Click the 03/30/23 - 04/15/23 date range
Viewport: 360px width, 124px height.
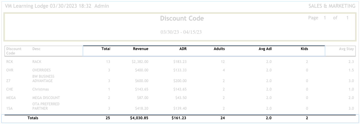click(181, 32)
